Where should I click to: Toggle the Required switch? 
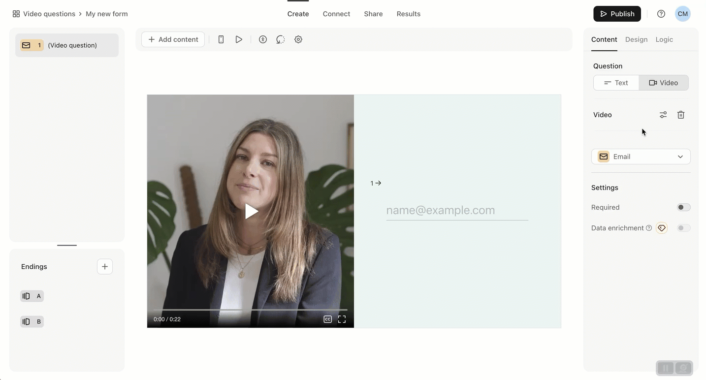tap(684, 207)
